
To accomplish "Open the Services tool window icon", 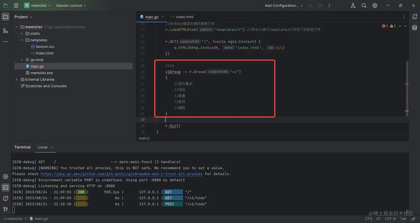I will [x=5, y=177].
